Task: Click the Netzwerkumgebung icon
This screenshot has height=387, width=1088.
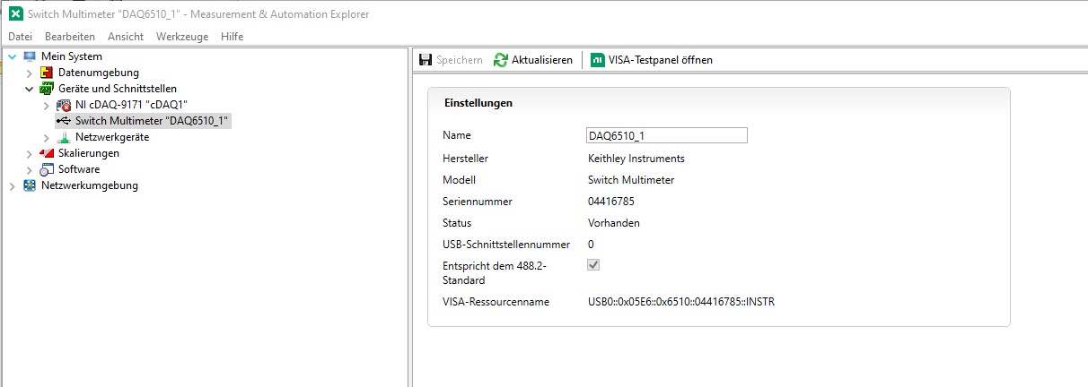Action: coord(30,185)
